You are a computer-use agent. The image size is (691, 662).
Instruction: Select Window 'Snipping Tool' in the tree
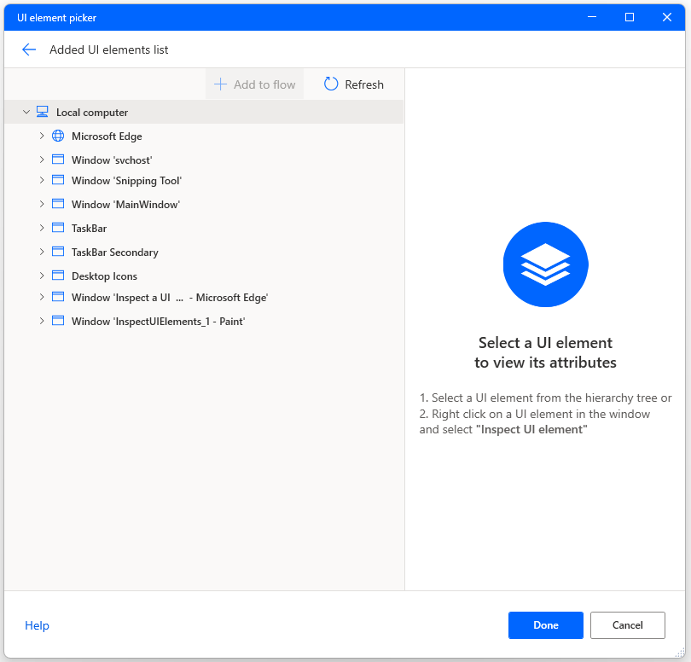tap(126, 180)
